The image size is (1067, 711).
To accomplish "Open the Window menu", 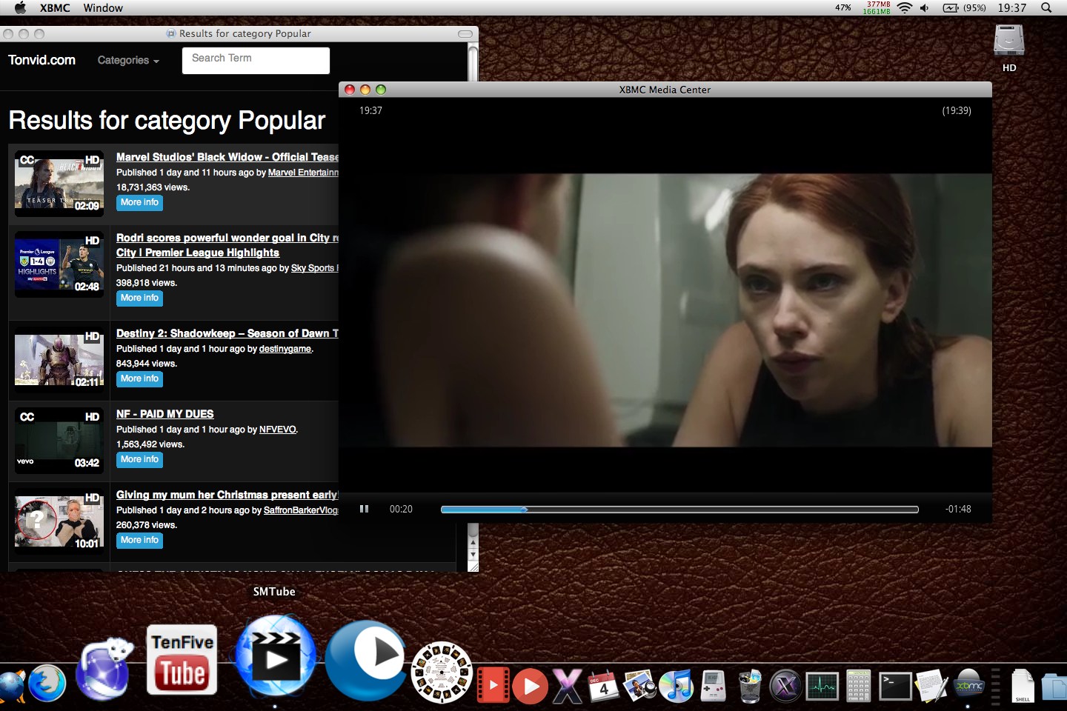I will (x=103, y=7).
